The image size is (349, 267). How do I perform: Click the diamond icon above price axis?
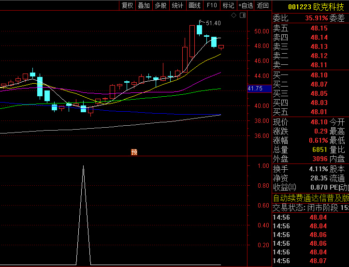click(x=233, y=15)
